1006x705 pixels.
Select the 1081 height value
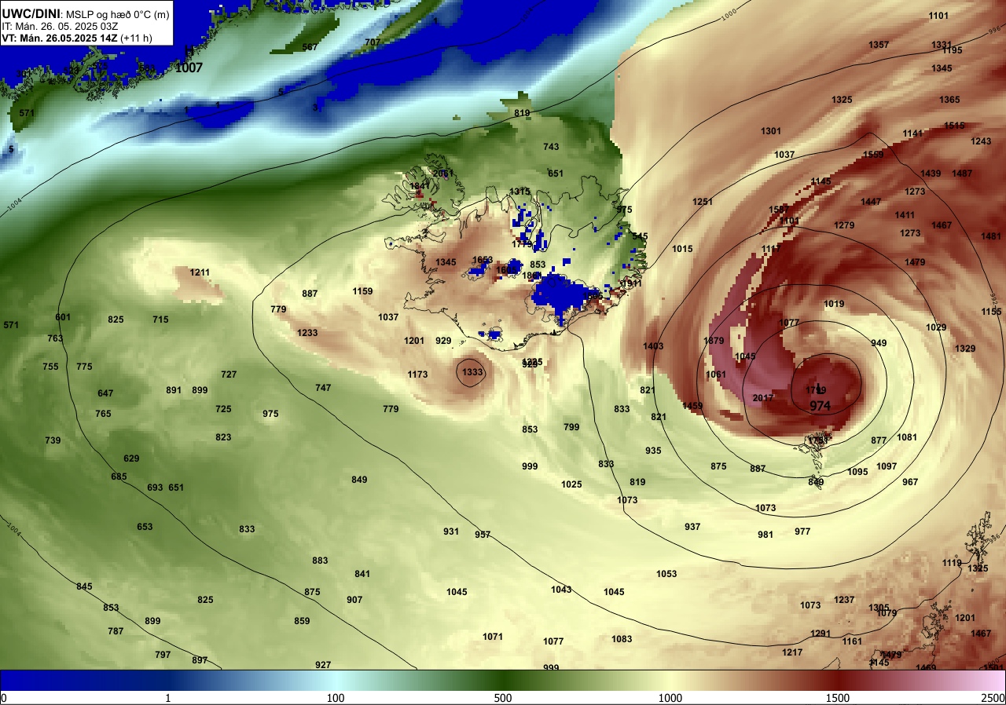point(907,437)
